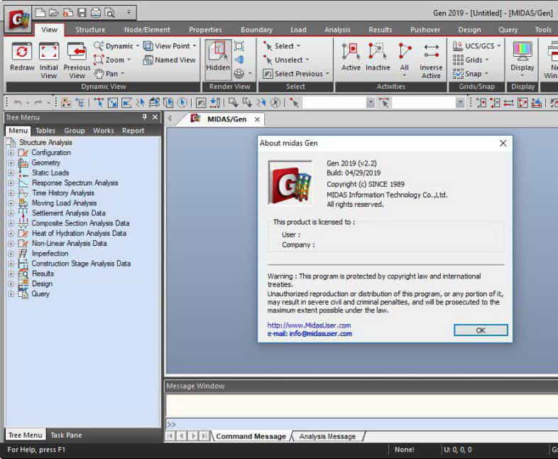Pin the Tree Menu panel
The image size is (558, 459).
point(145,117)
